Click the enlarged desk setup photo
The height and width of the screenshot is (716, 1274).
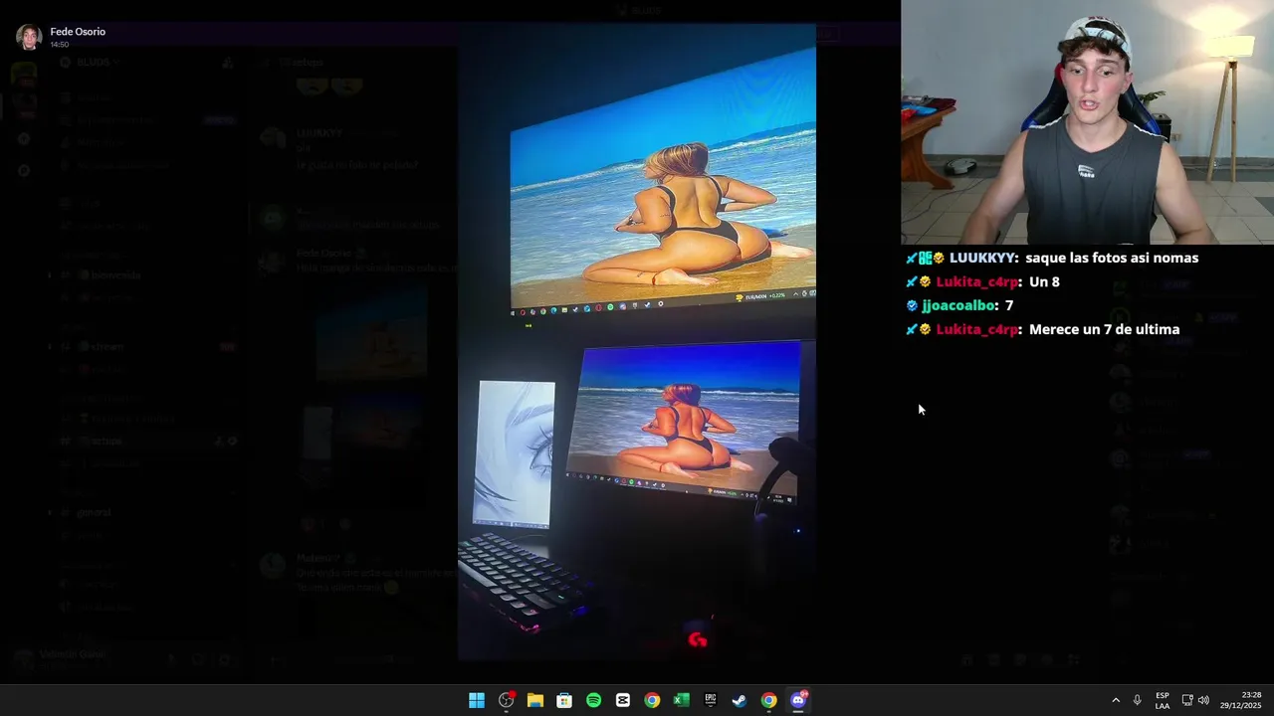point(637,342)
